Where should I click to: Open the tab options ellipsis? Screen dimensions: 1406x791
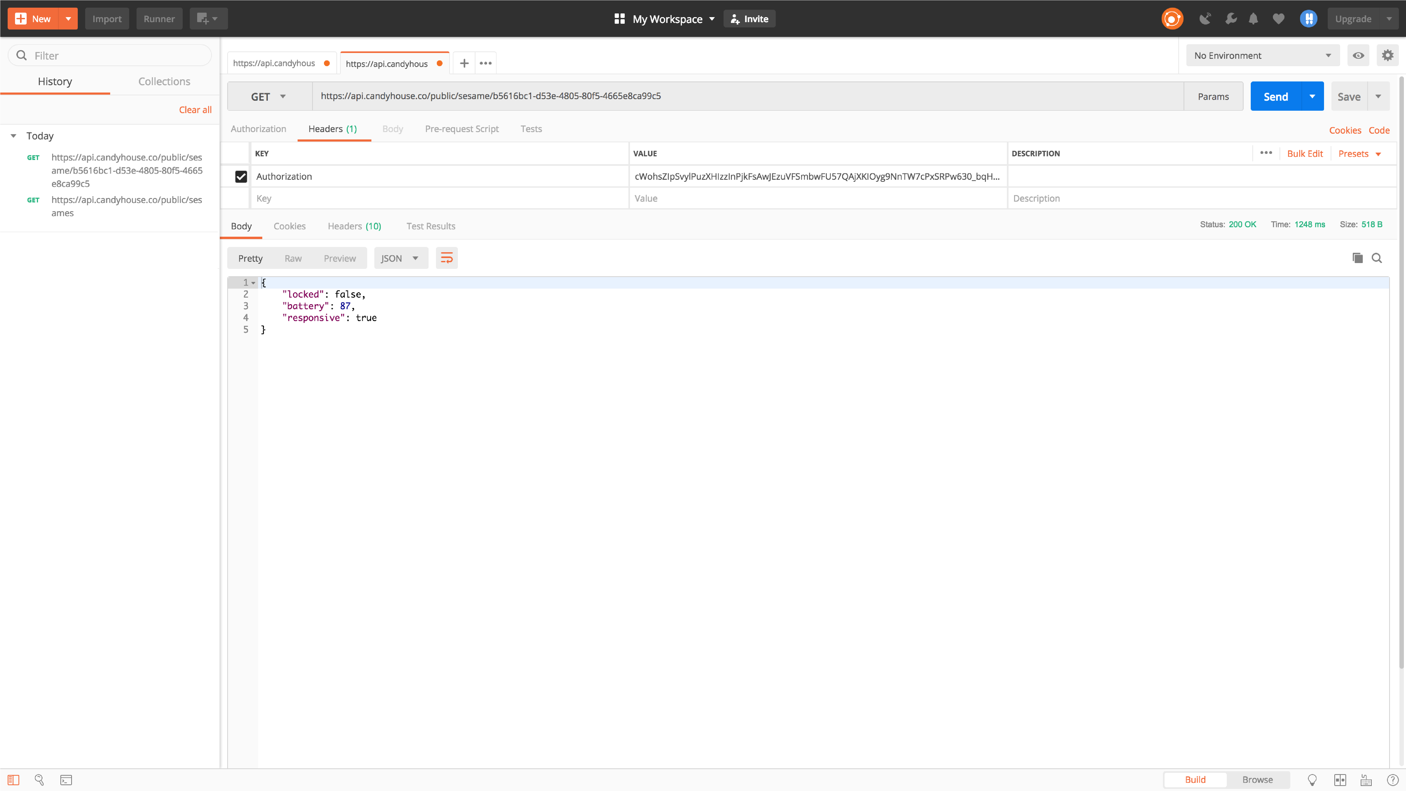[x=485, y=63]
